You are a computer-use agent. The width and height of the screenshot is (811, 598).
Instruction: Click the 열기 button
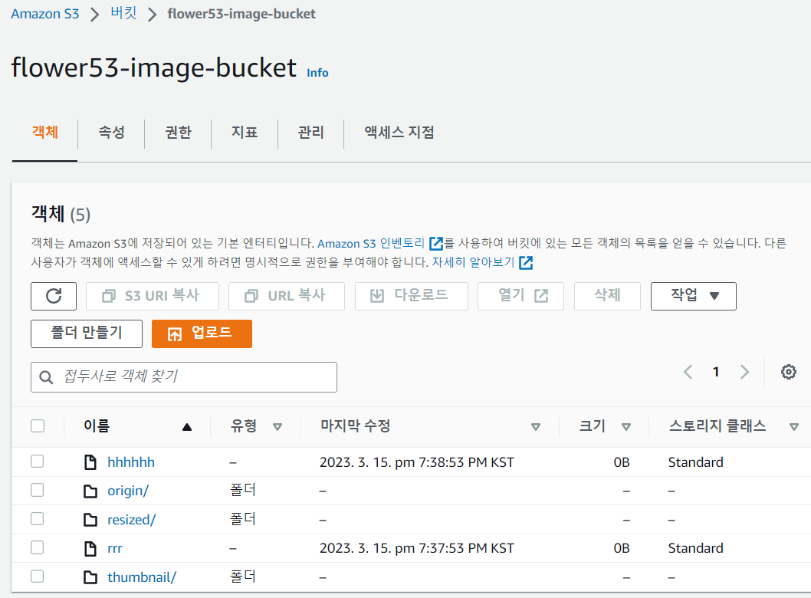pyautogui.click(x=520, y=296)
